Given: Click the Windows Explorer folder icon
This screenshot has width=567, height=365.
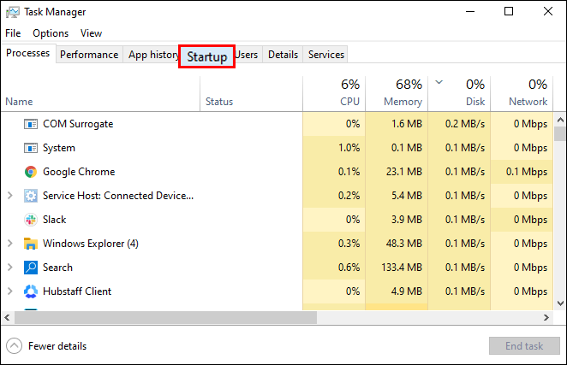Looking at the screenshot, I should point(31,244).
